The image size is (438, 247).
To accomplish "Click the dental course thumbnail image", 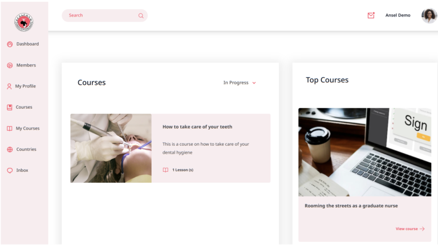I will coord(111,148).
